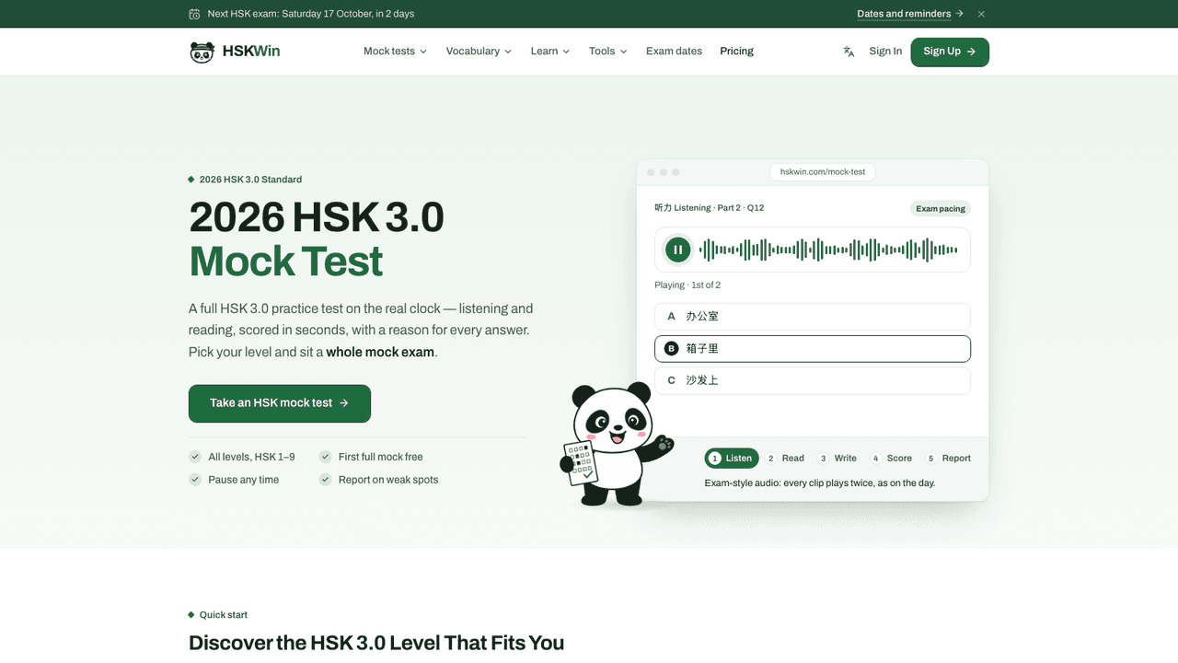Click the check icon beside Report on weak spots
This screenshot has width=1178, height=663.
[325, 480]
